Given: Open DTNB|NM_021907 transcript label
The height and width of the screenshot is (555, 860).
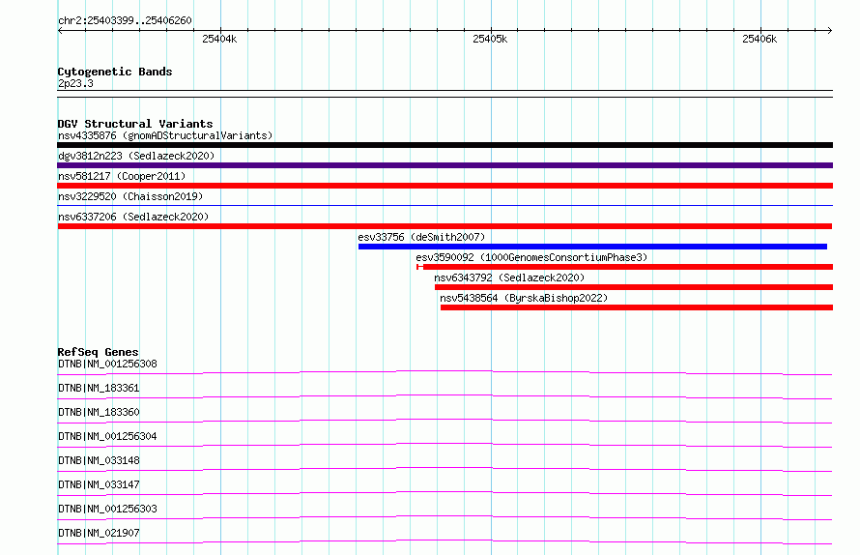Looking at the screenshot, I should coord(99,533).
